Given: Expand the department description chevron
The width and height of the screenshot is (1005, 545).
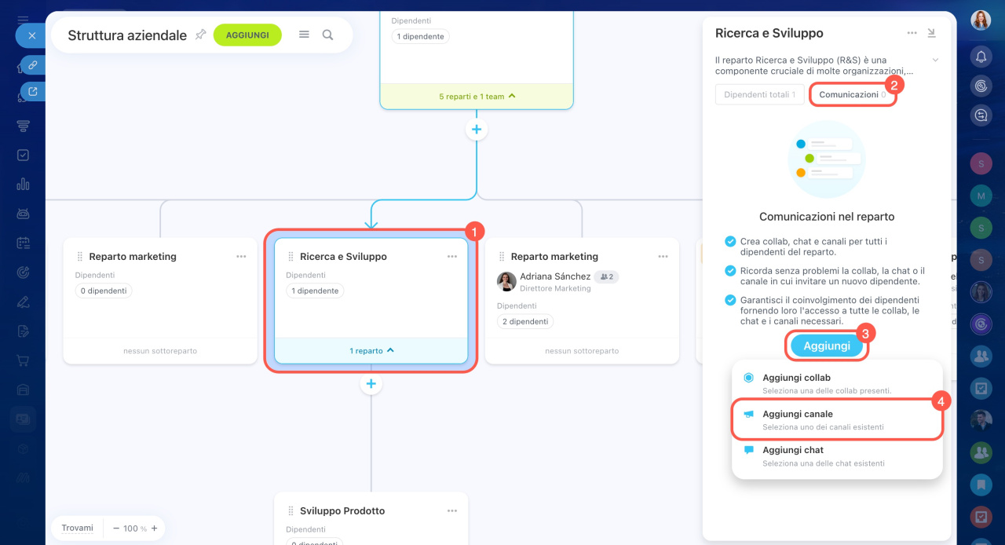Looking at the screenshot, I should point(935,60).
